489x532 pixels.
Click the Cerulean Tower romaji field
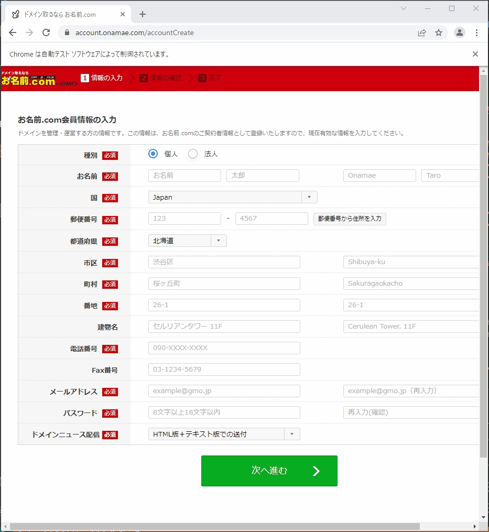tap(411, 327)
